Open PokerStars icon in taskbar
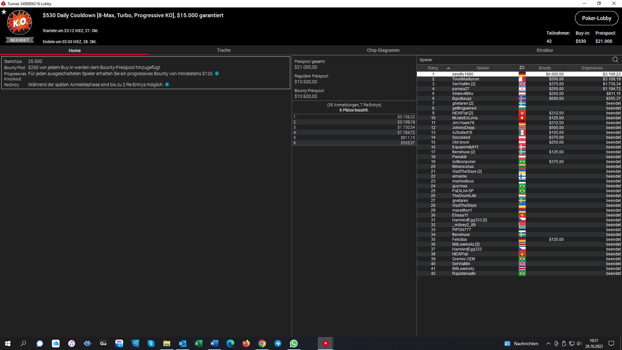Image resolution: width=622 pixels, height=350 pixels. point(325,344)
